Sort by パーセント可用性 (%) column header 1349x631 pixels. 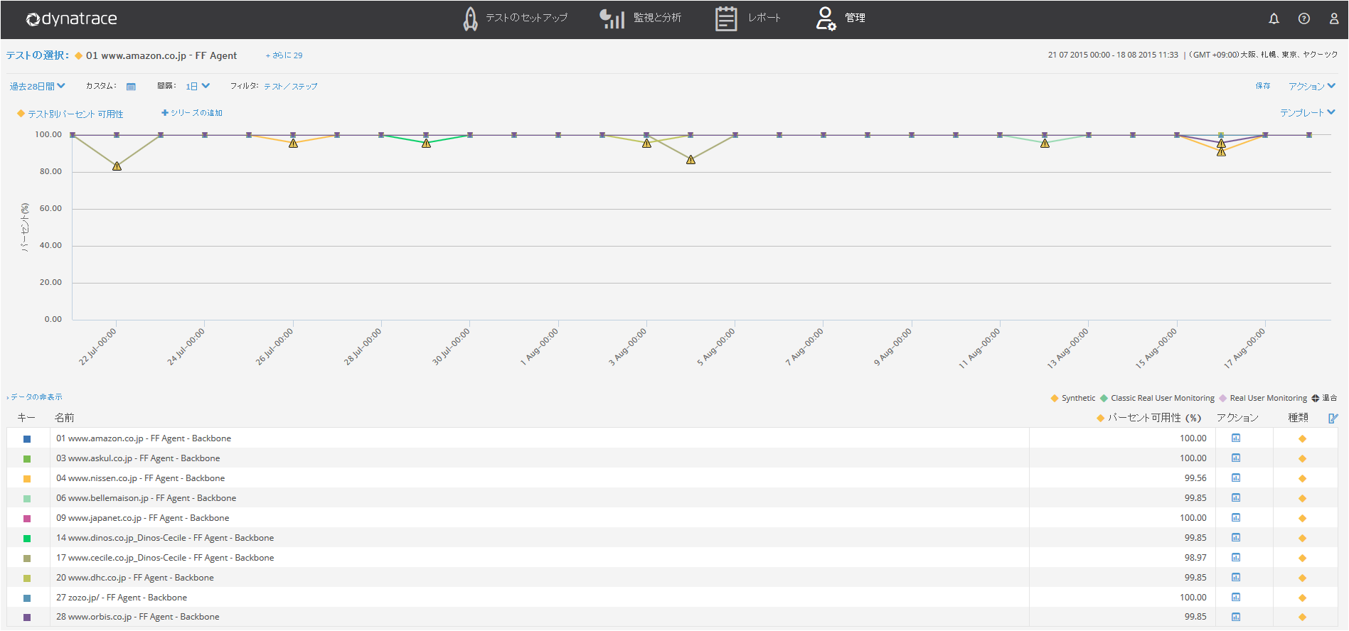pos(1154,418)
